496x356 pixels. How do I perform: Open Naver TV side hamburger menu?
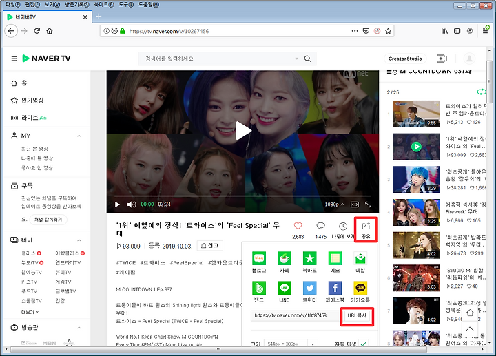pyautogui.click(x=14, y=59)
